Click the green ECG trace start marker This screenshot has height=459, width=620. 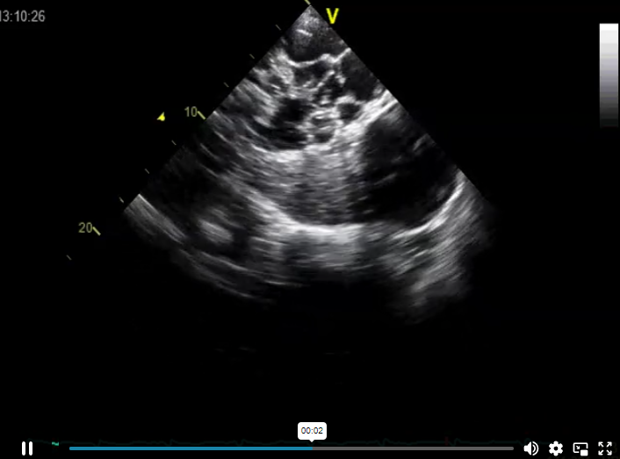(x=55, y=444)
